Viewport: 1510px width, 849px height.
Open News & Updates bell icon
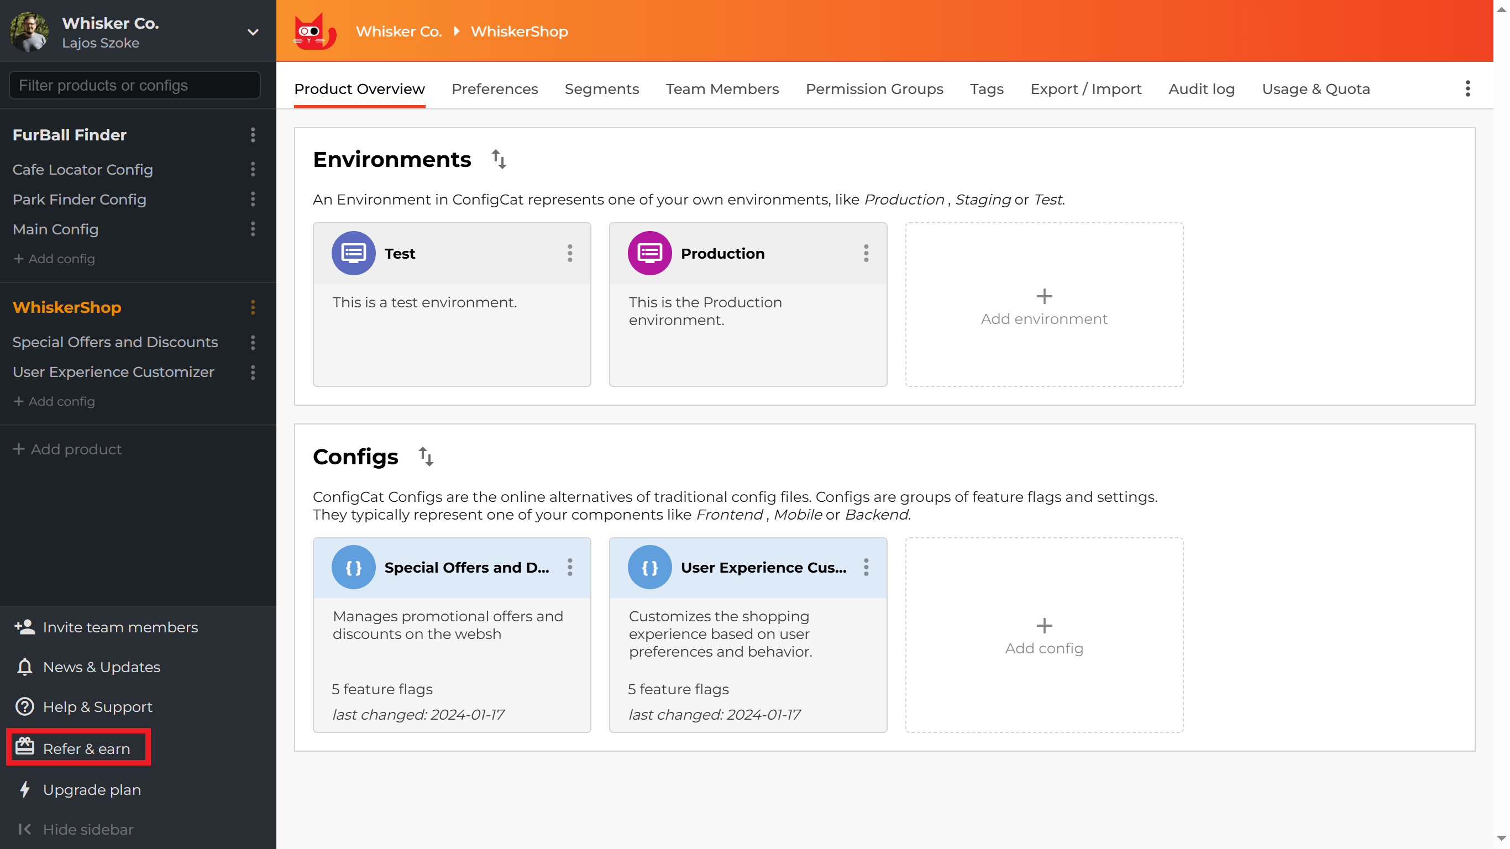click(25, 667)
